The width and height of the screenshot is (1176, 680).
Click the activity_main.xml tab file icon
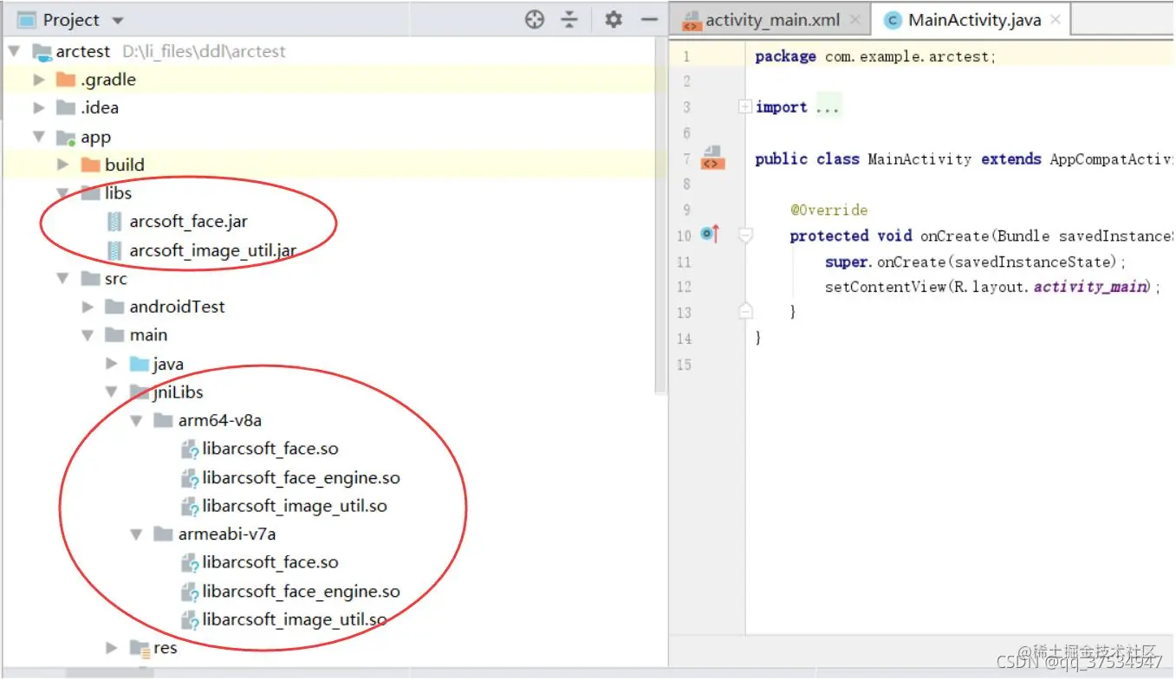click(x=692, y=21)
